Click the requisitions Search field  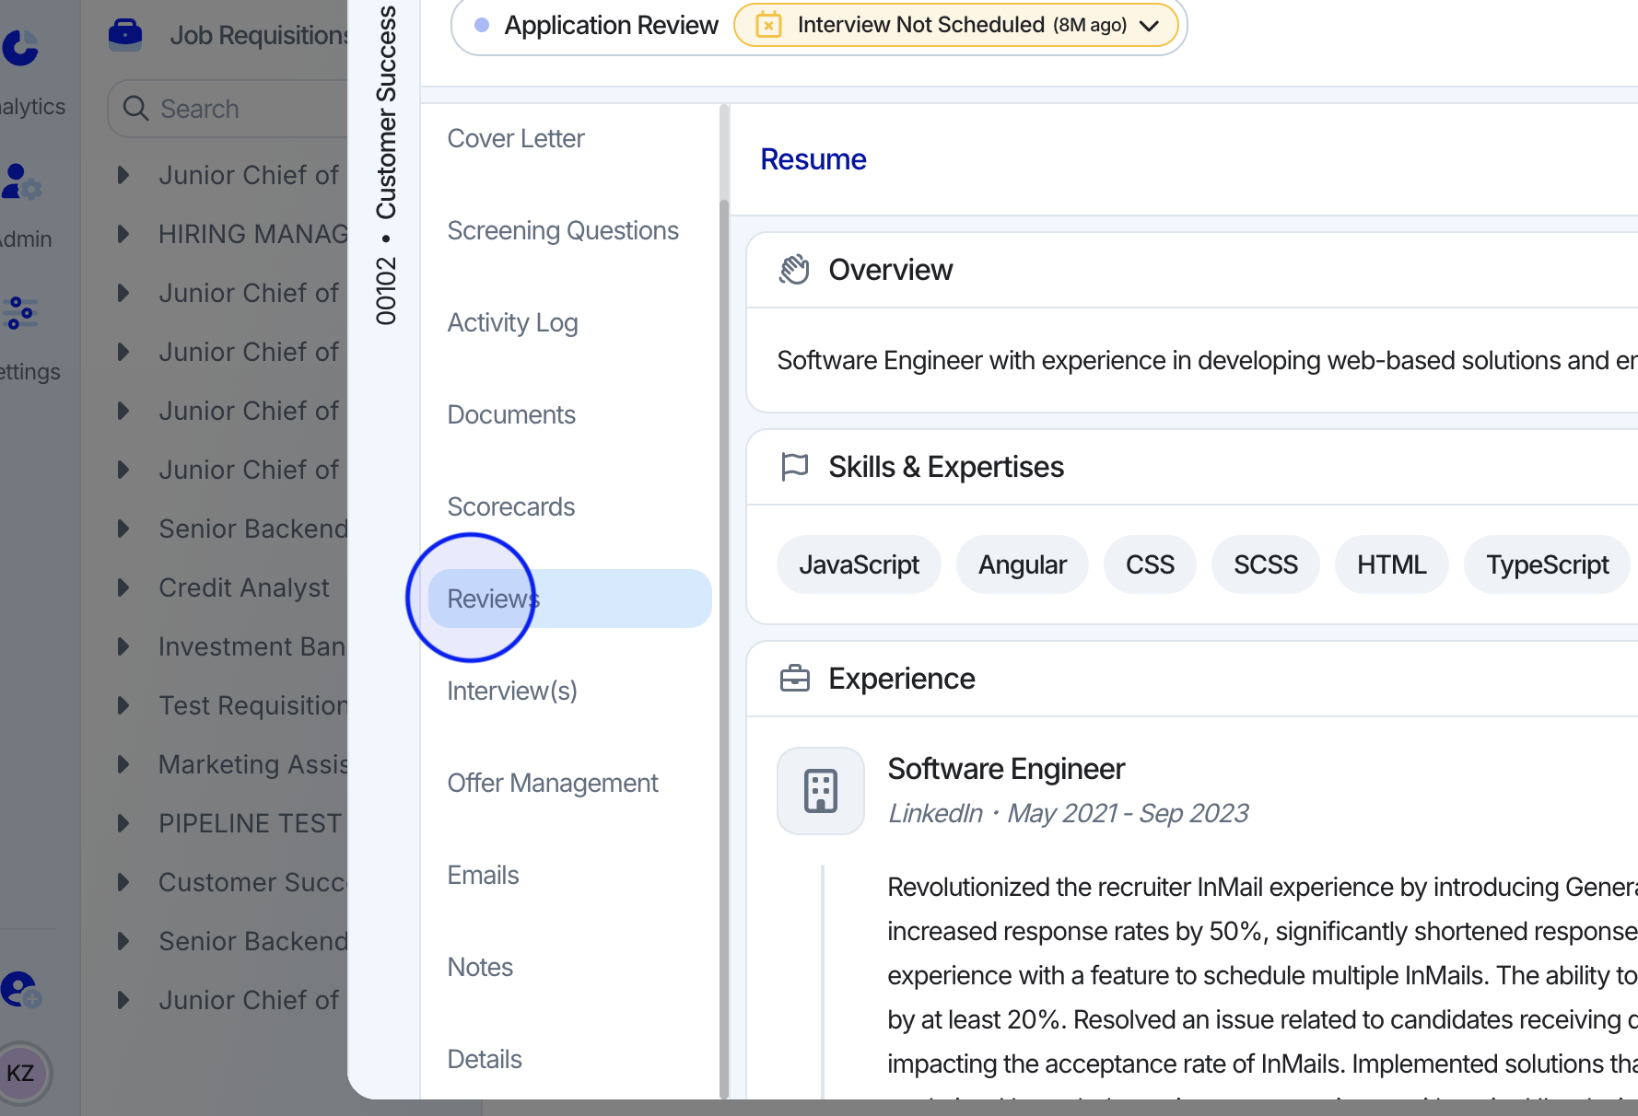[x=240, y=109]
